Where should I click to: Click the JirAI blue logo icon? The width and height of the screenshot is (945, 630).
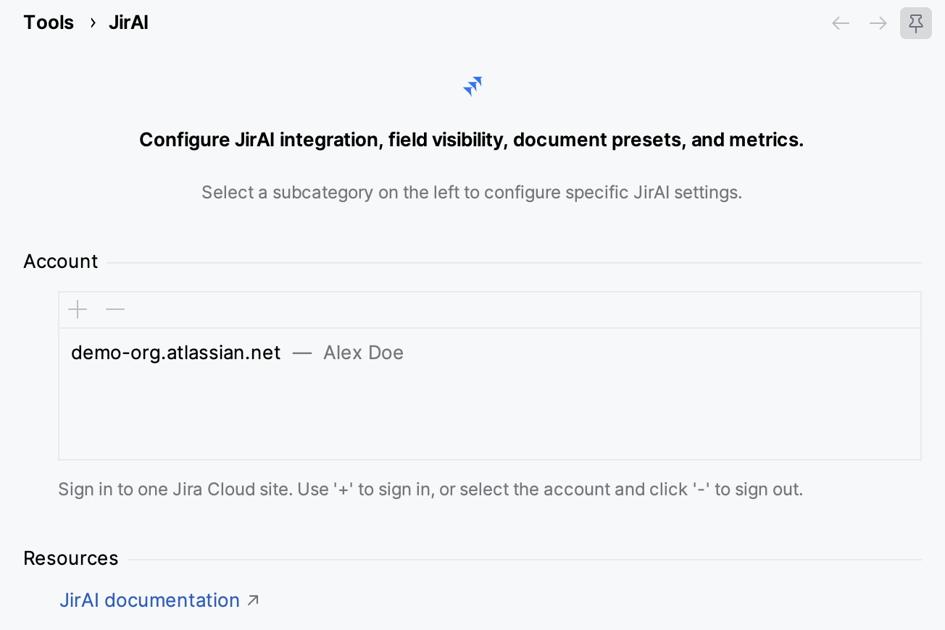[472, 86]
